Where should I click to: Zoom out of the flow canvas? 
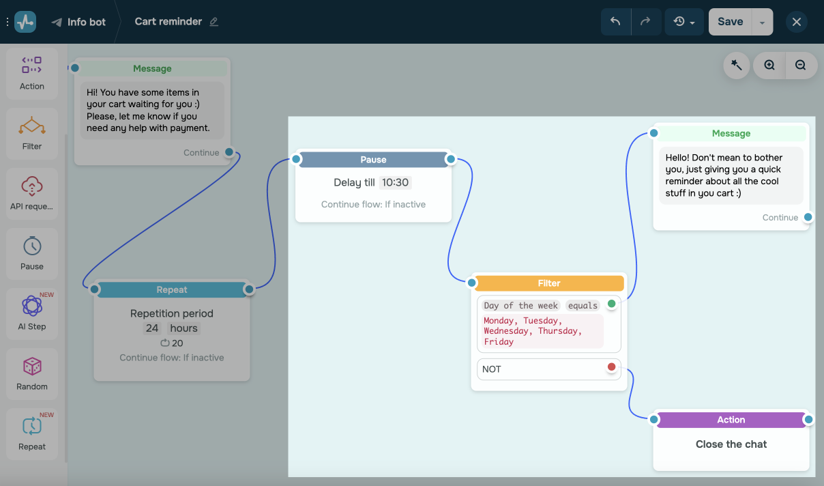(801, 66)
